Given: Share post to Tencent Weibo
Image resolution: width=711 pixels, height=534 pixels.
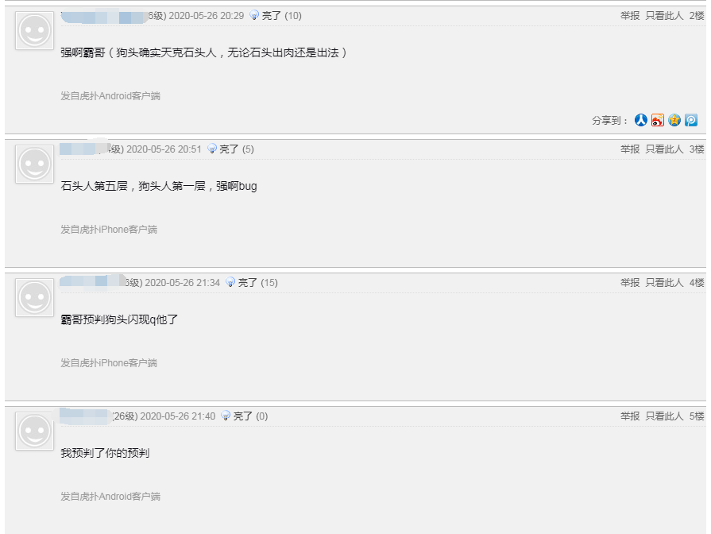Looking at the screenshot, I should coord(691,120).
